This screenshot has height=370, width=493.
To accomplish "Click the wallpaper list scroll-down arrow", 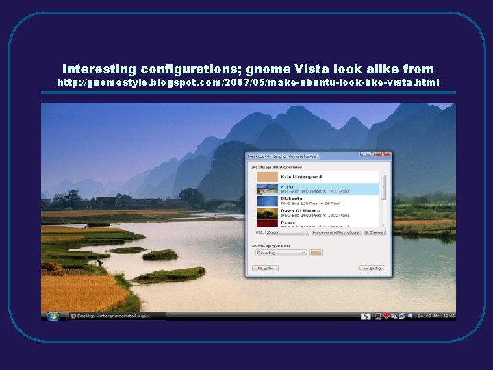I will [x=383, y=225].
